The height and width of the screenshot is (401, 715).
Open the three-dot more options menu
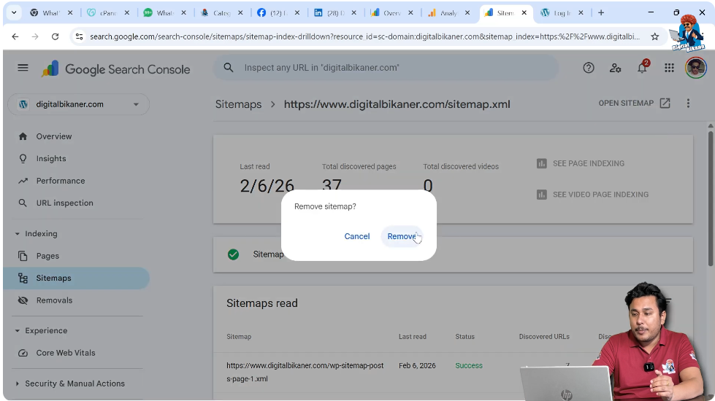click(x=688, y=104)
